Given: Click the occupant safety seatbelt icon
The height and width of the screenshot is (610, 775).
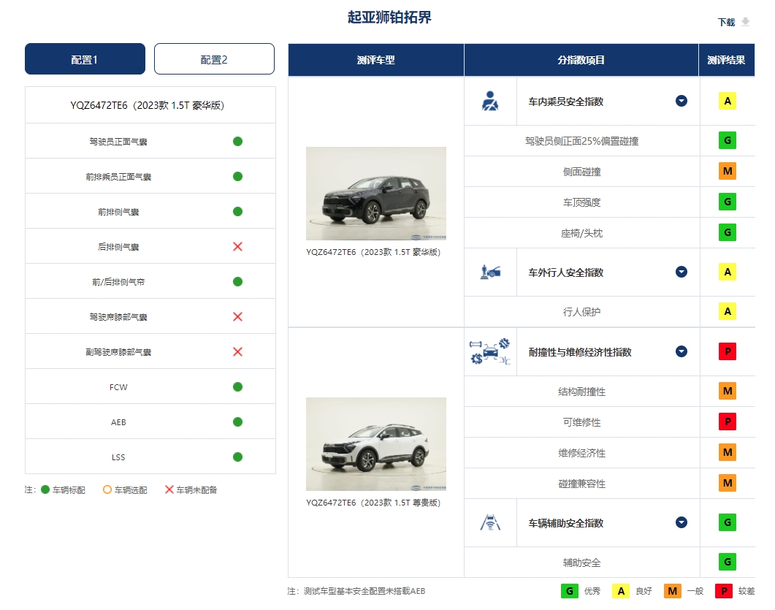Looking at the screenshot, I should tap(490, 102).
